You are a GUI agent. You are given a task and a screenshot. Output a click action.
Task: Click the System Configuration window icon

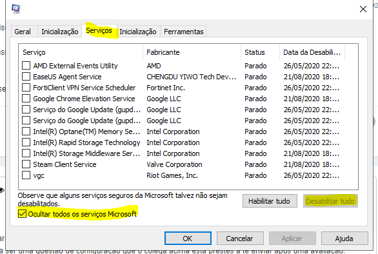(x=16, y=9)
